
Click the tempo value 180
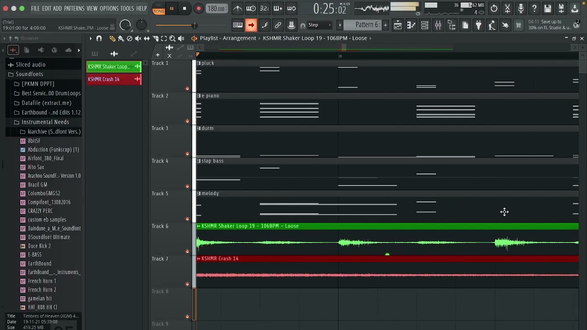(216, 8)
